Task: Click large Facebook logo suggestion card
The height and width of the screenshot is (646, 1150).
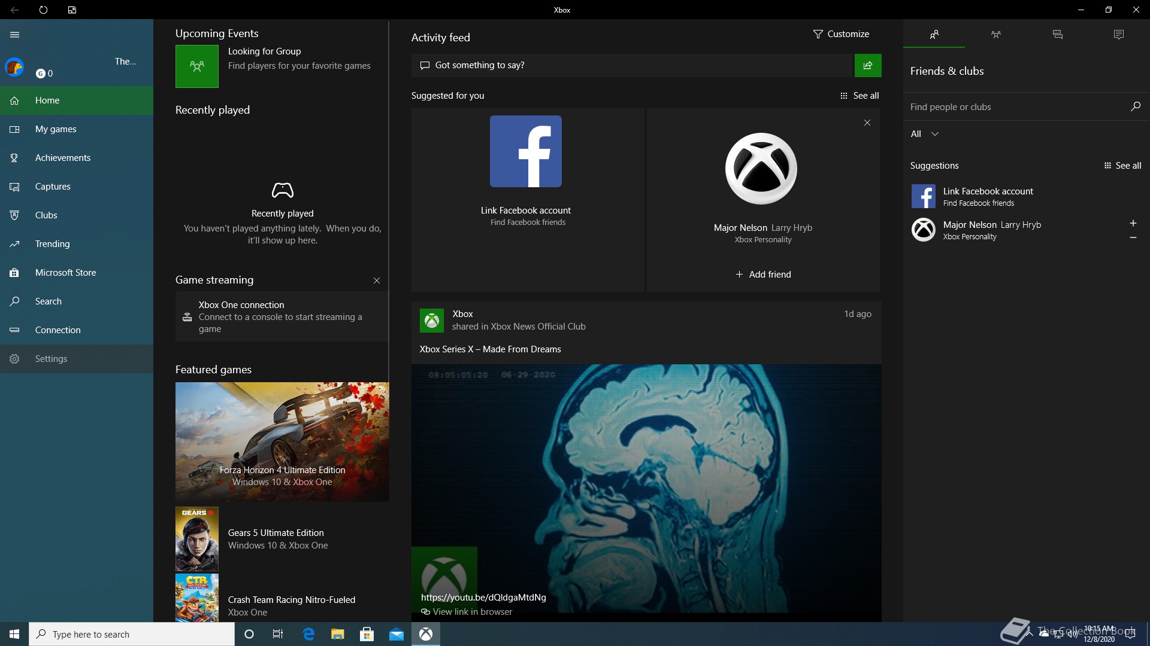Action: 526,151
